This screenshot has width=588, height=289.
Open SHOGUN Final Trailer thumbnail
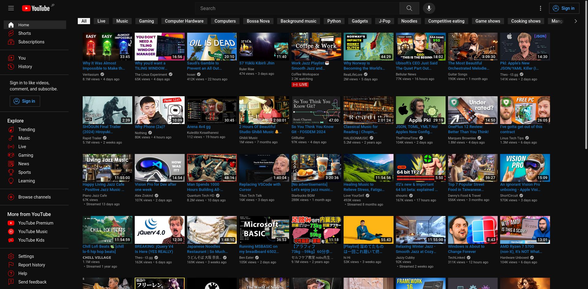(x=107, y=110)
